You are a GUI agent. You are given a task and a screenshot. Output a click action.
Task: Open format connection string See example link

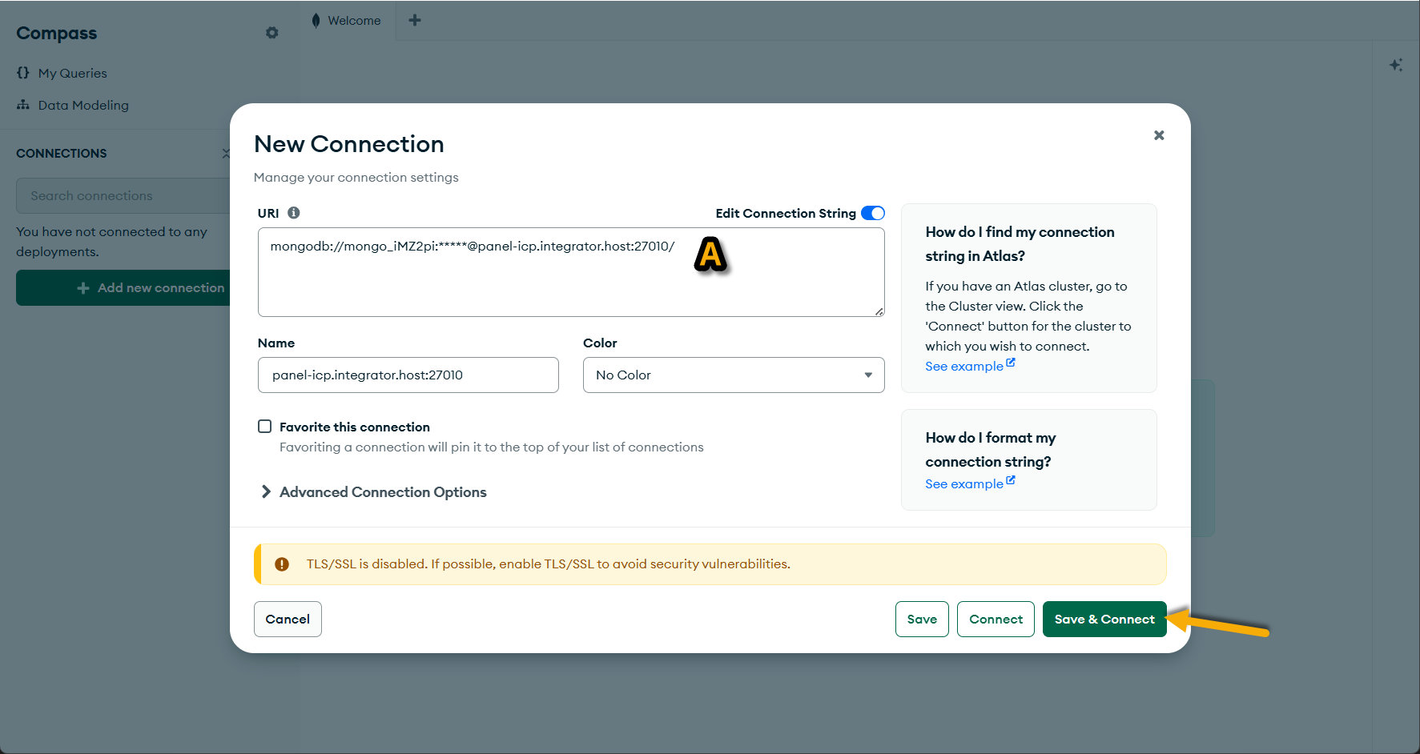coord(964,484)
